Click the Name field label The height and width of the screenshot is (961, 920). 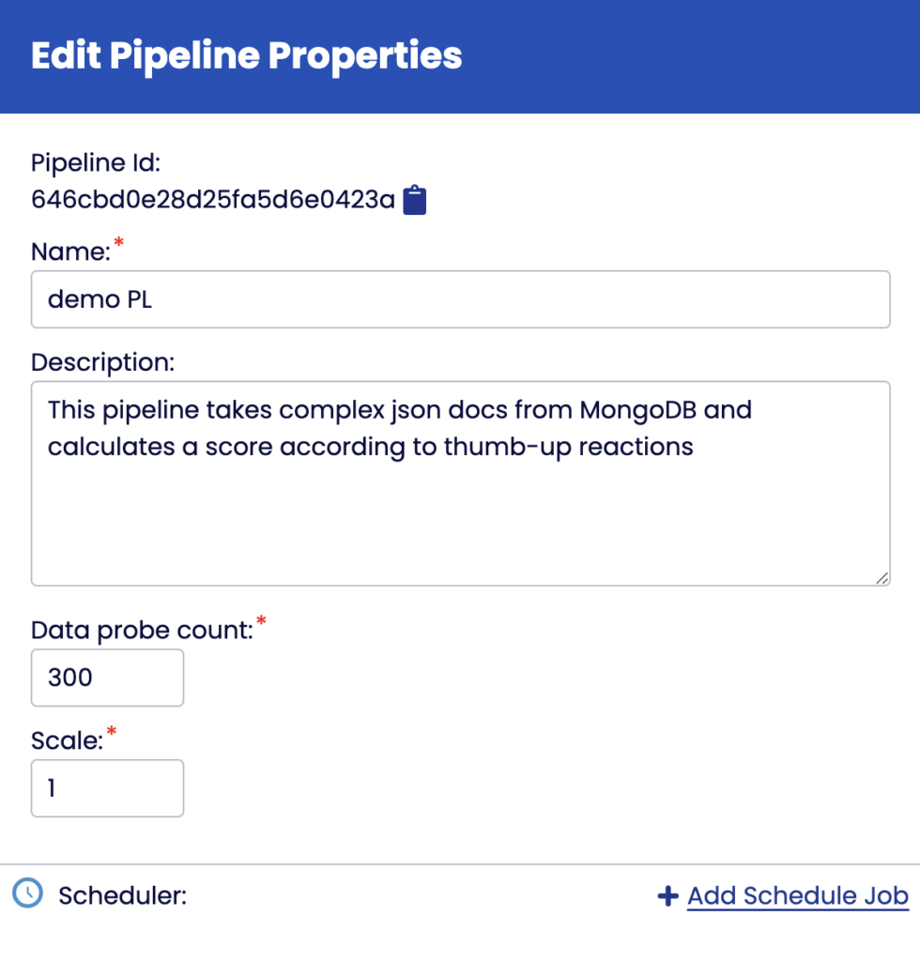click(70, 252)
